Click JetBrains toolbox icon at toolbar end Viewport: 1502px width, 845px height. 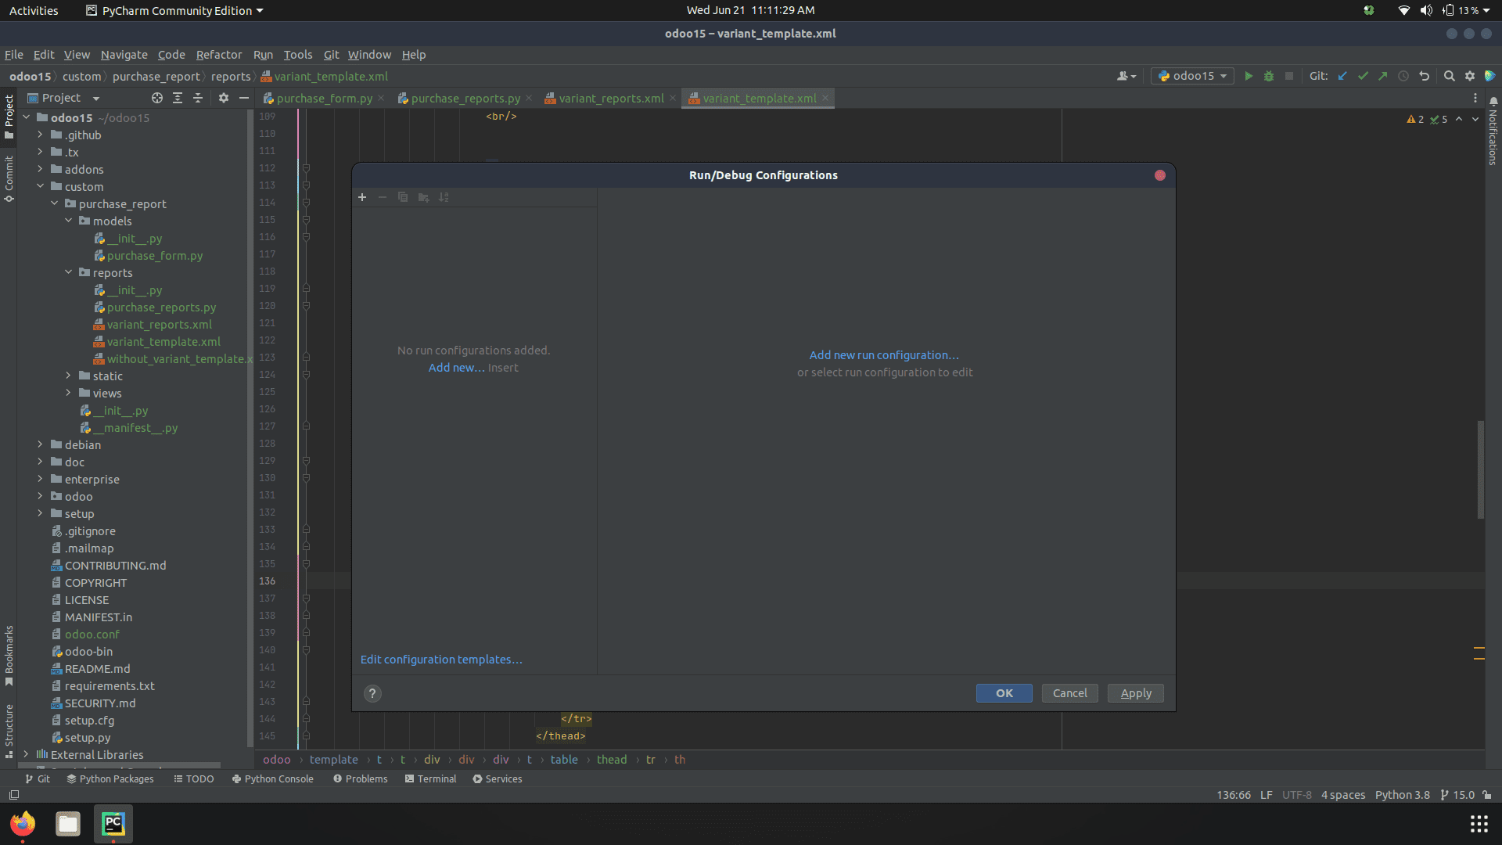click(1489, 76)
